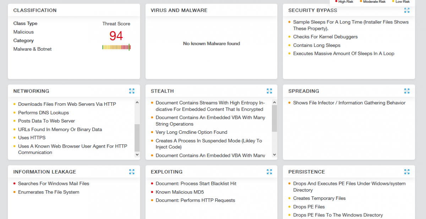Viewport: 426px width, 219px height.
Task: Expand the Networking panel to full view
Action: point(132,91)
